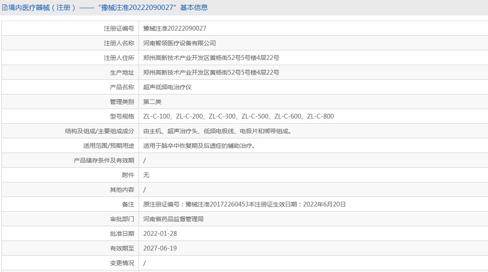
Task: Click the 生产地址 label
Action: [122, 72]
